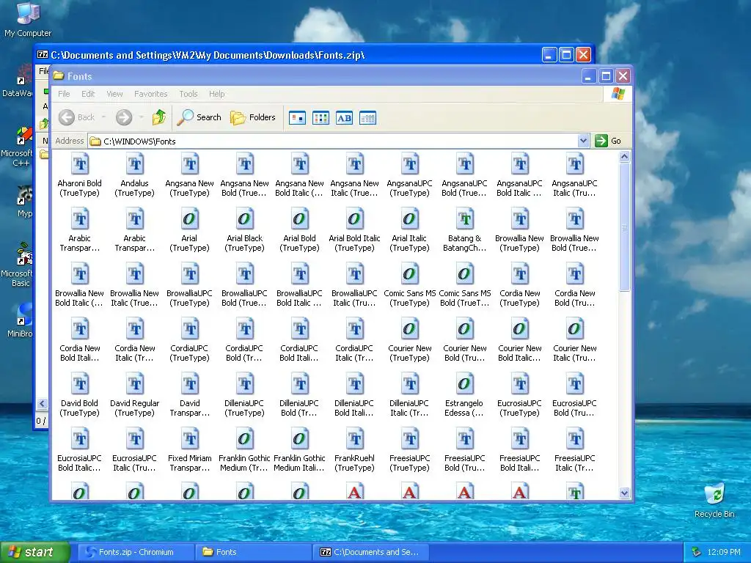Select the FreesiaUPC (TrueType) font icon

[409, 440]
